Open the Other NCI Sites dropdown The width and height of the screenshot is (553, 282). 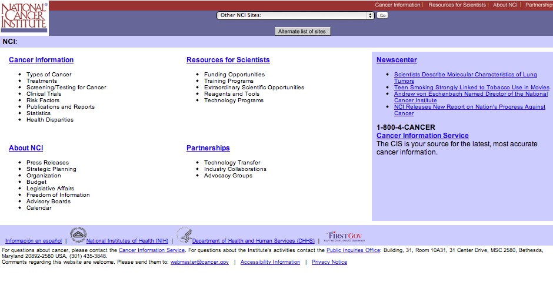(295, 15)
